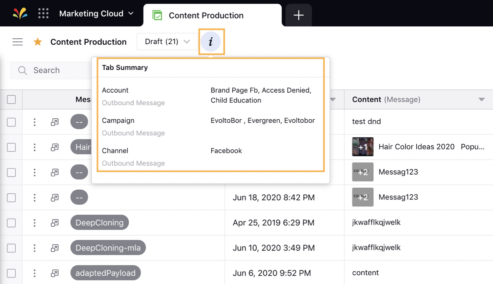Click the 'Jun 18, 2020 8:42 PM' date

pyautogui.click(x=273, y=197)
